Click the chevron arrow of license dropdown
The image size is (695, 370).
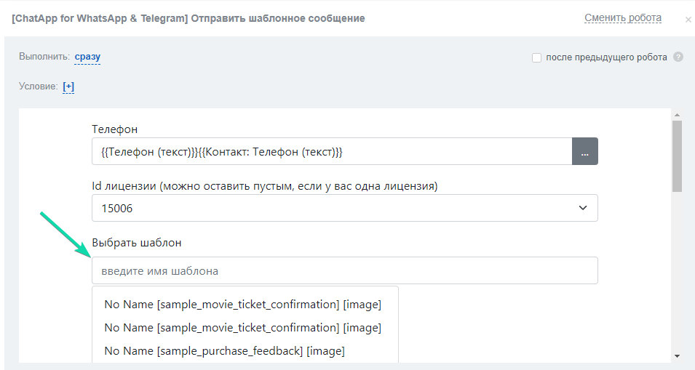pyautogui.click(x=582, y=208)
